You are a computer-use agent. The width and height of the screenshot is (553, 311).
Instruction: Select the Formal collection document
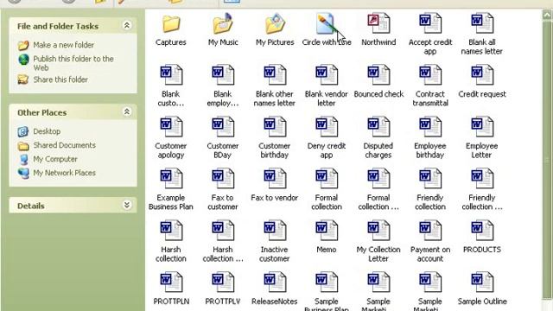tap(327, 179)
